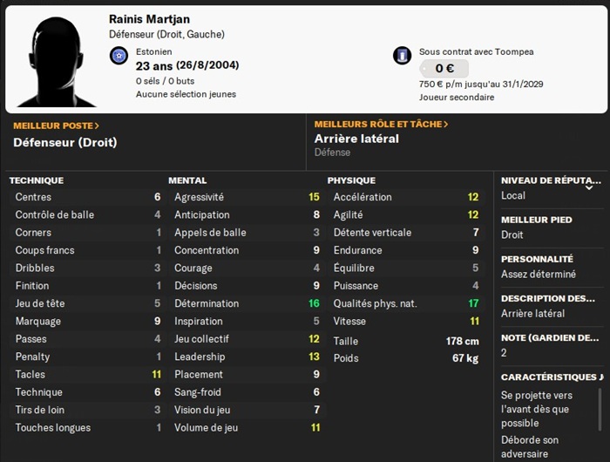Click the Agressivité attribute row

[247, 197]
